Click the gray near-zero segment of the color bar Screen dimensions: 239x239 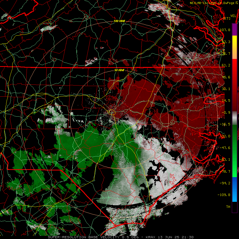(x=234, y=118)
